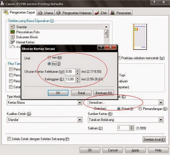Open the Kualitas Cetak Standar dropdown
The image size is (170, 155).
click(x=80, y=120)
